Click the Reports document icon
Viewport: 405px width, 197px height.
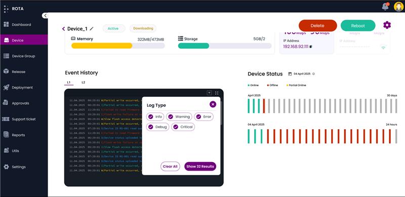coord(6,134)
